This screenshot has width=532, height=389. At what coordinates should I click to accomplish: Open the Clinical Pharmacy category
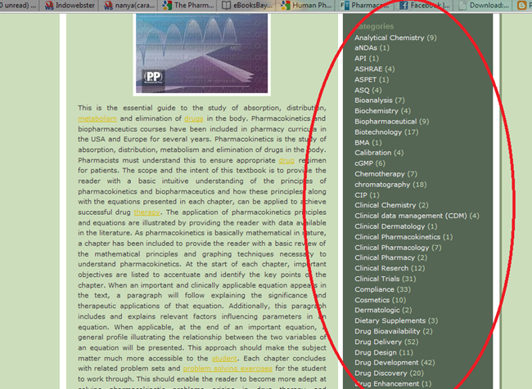(391, 257)
